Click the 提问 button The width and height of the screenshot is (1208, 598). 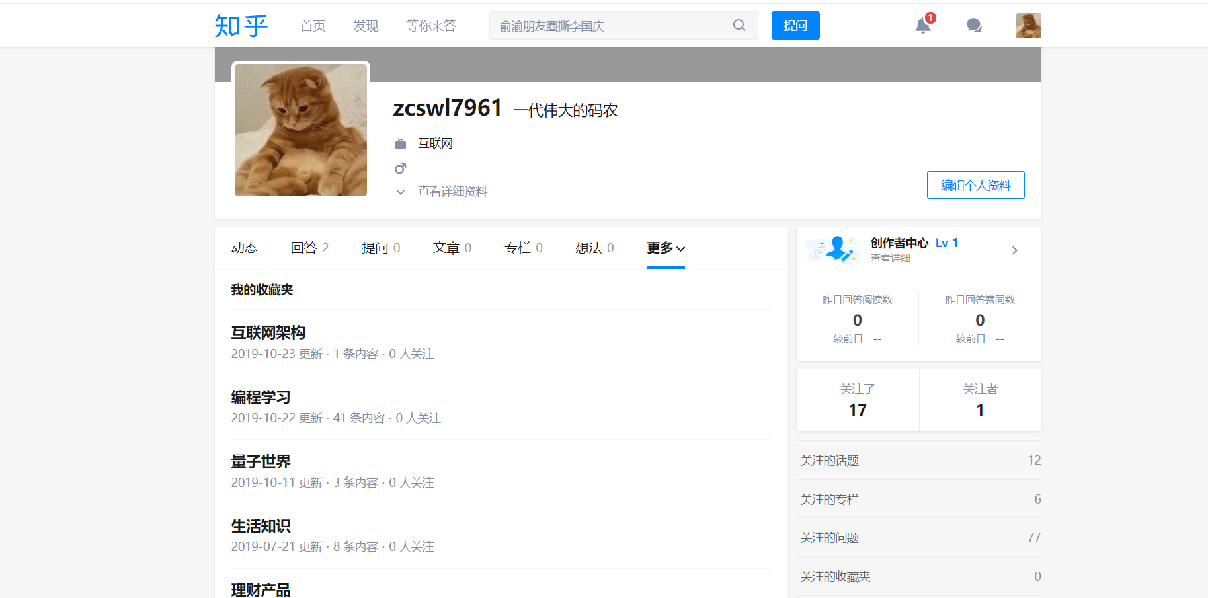pyautogui.click(x=795, y=25)
